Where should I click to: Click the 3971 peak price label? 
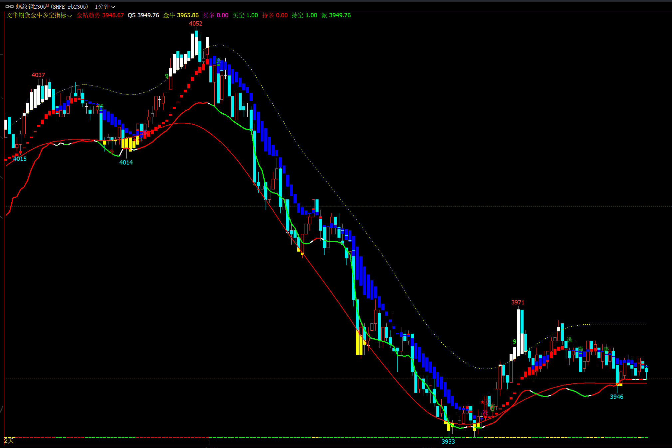(x=518, y=302)
